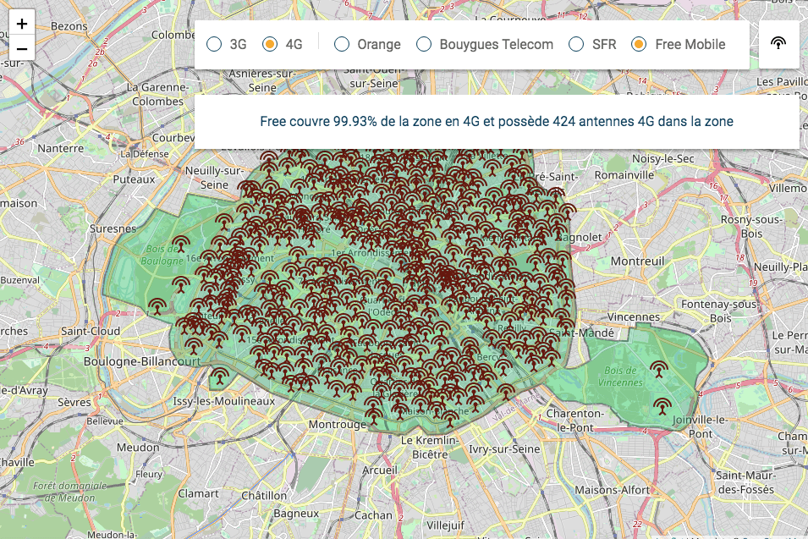Select the westernmost antenna marker near Saint-Cloud

click(x=157, y=306)
